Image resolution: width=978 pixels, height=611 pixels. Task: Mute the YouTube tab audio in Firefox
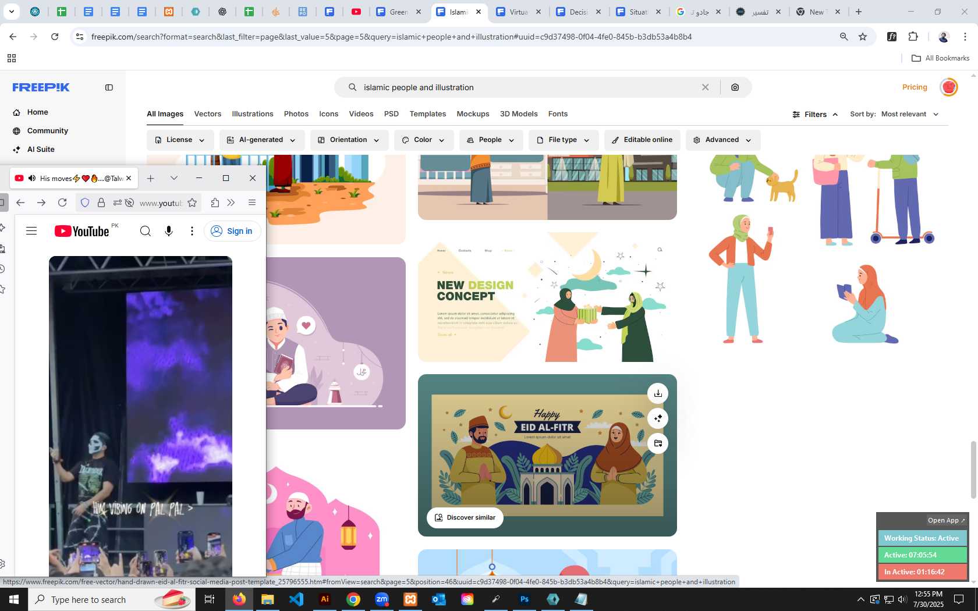coord(32,178)
